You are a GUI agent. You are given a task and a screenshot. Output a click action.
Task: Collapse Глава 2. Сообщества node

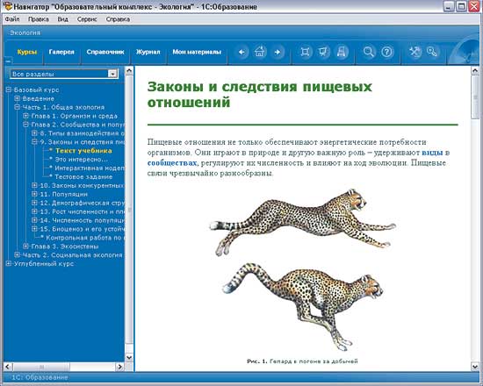coord(25,125)
